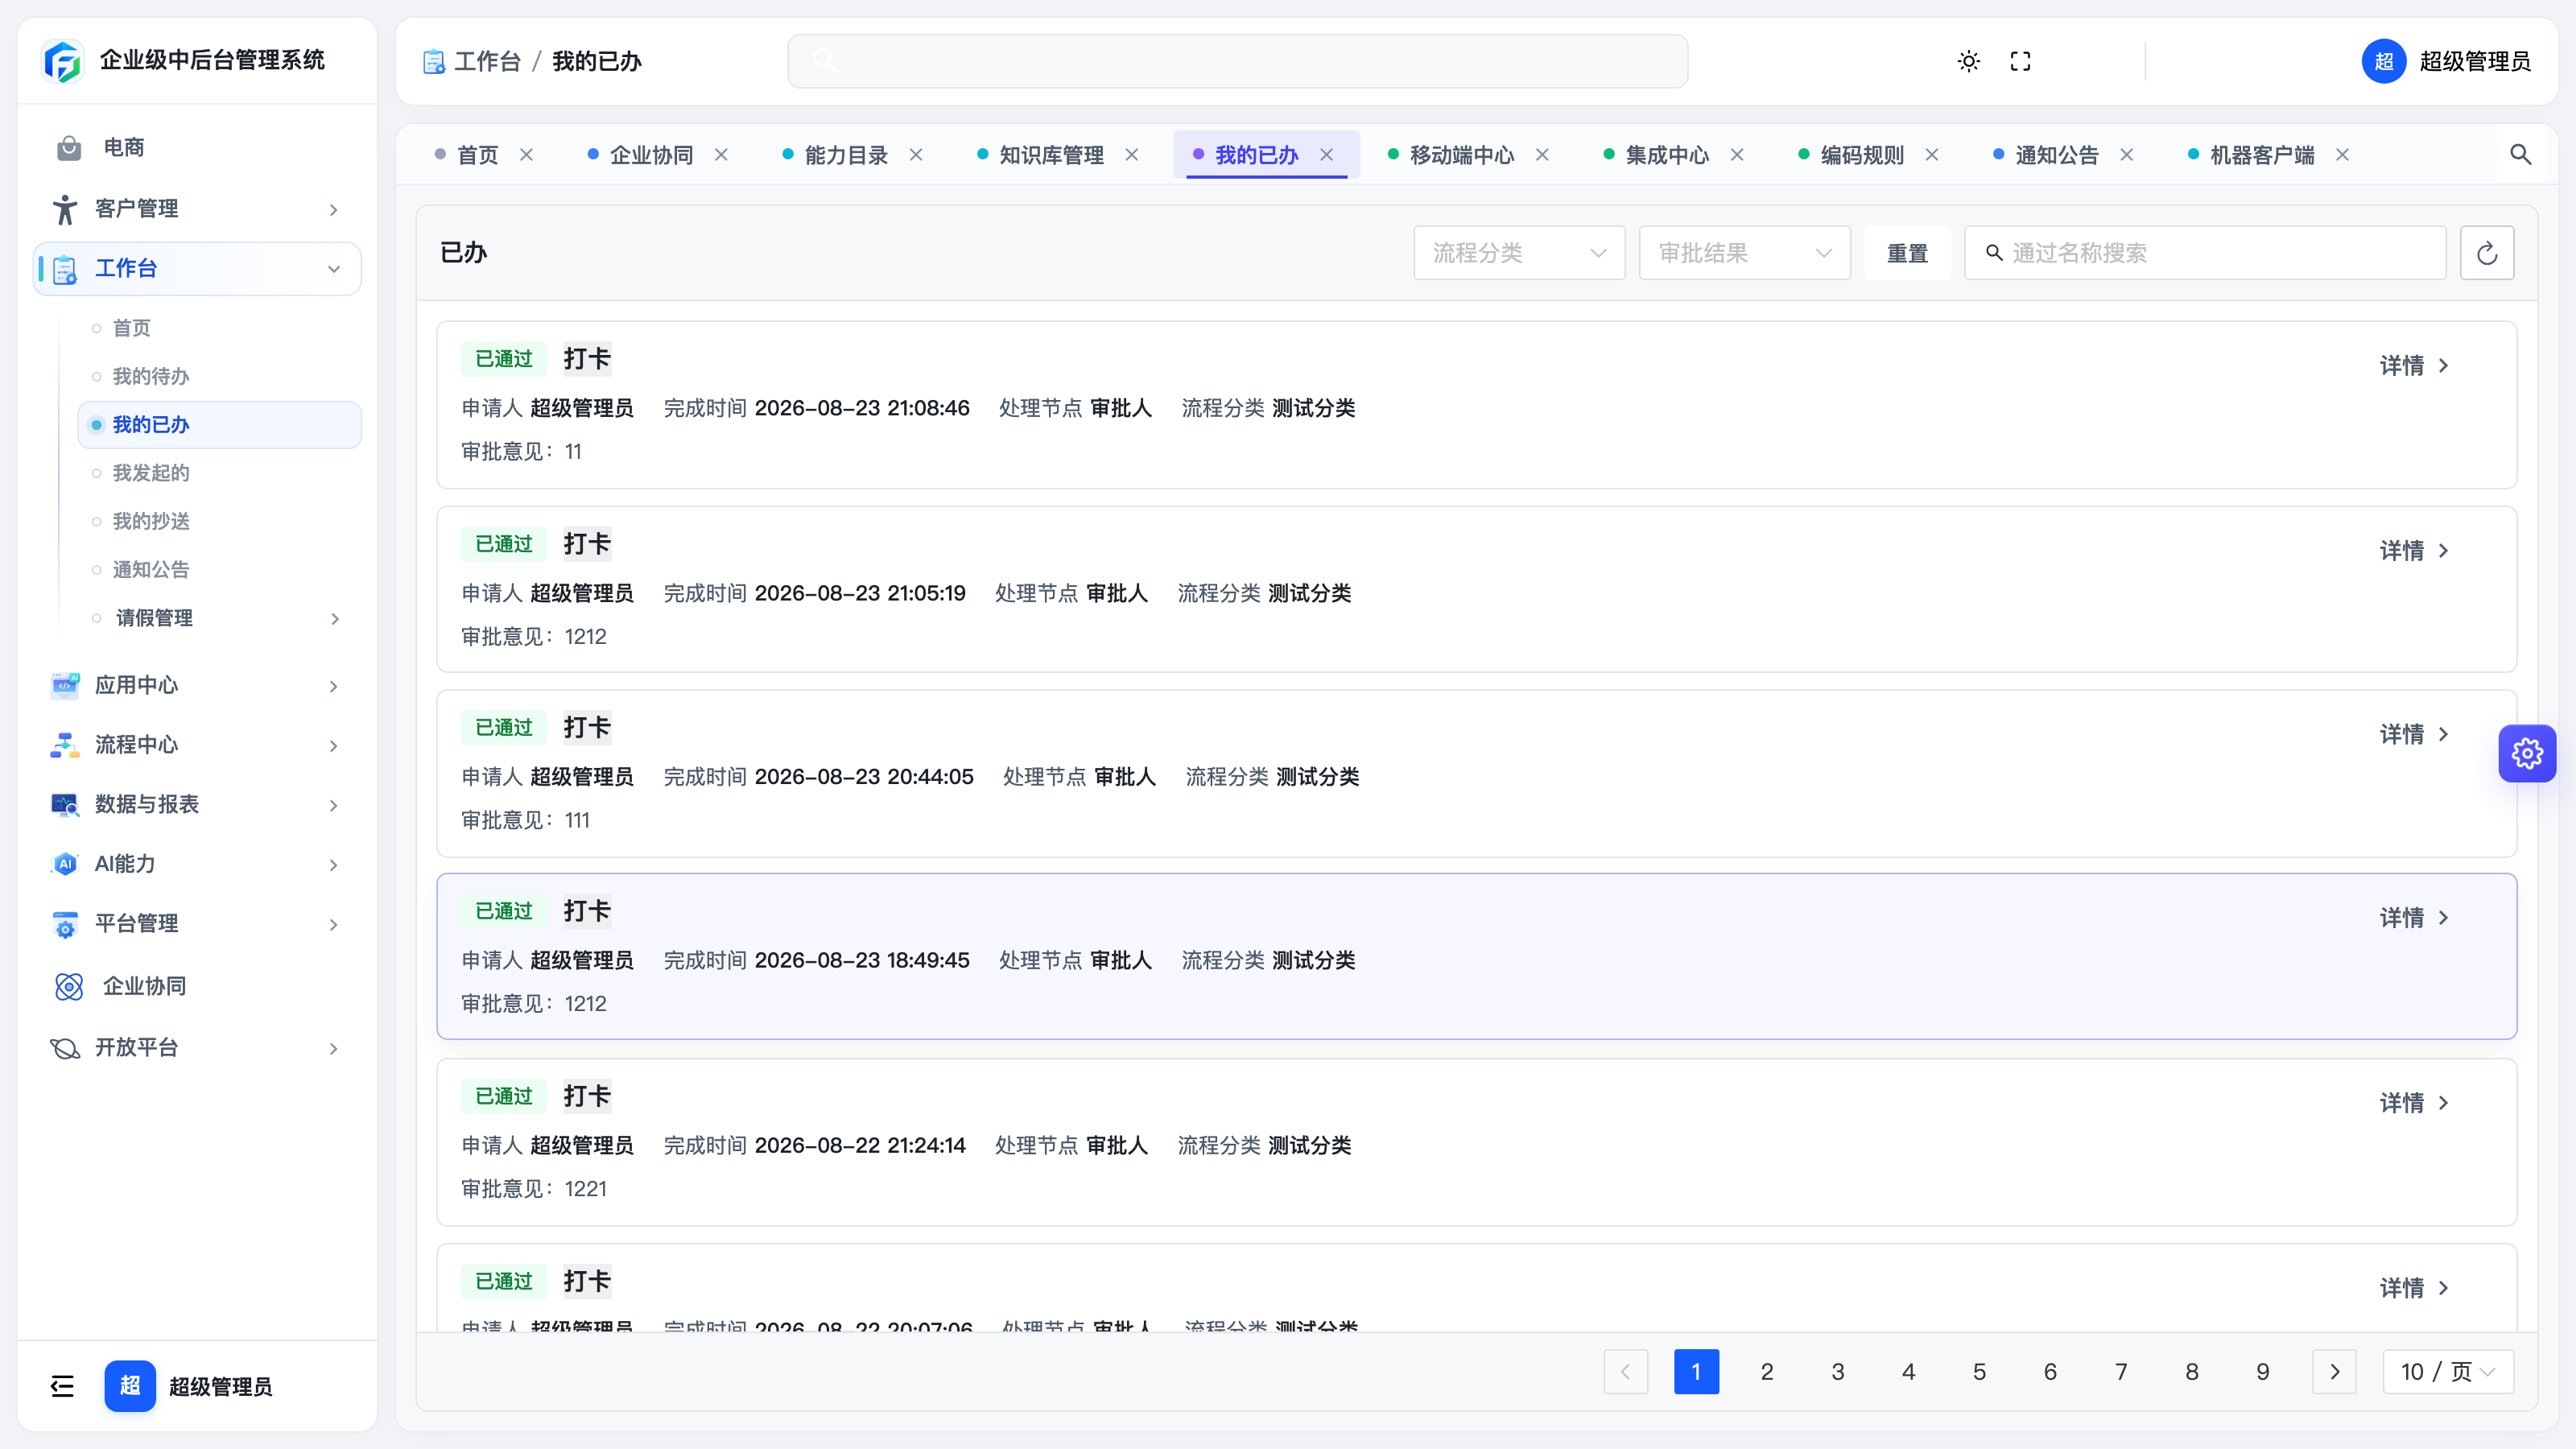Image resolution: width=2576 pixels, height=1449 pixels.
Task: Click the 客户管理 person icon
Action: click(x=65, y=209)
